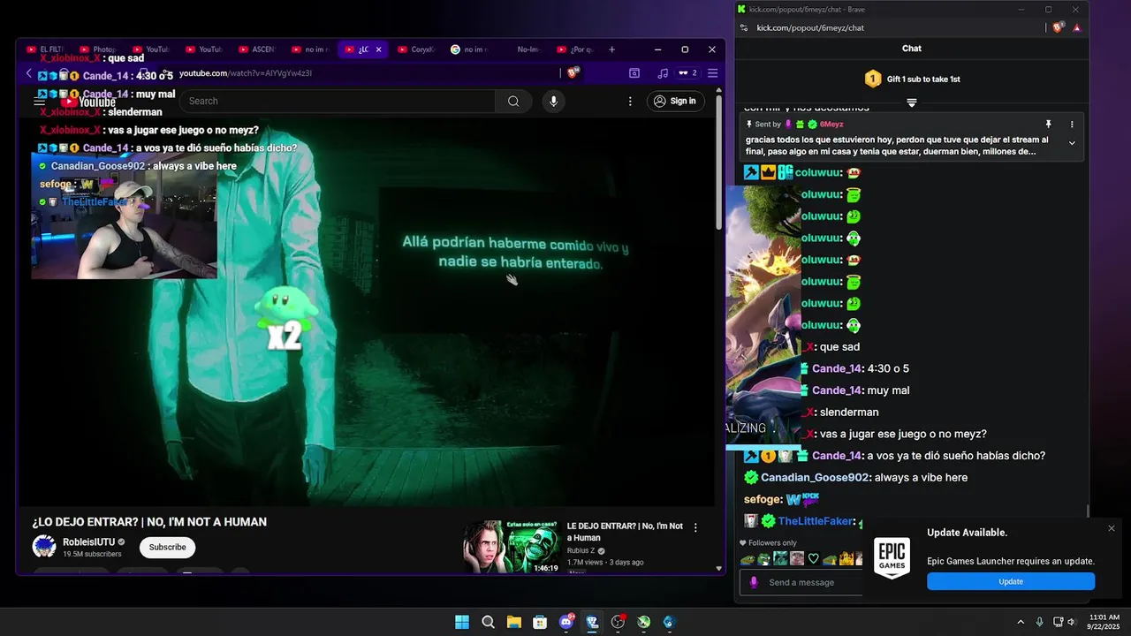The image size is (1131, 636).
Task: Dismiss the Epic Games update notification
Action: 1112,528
